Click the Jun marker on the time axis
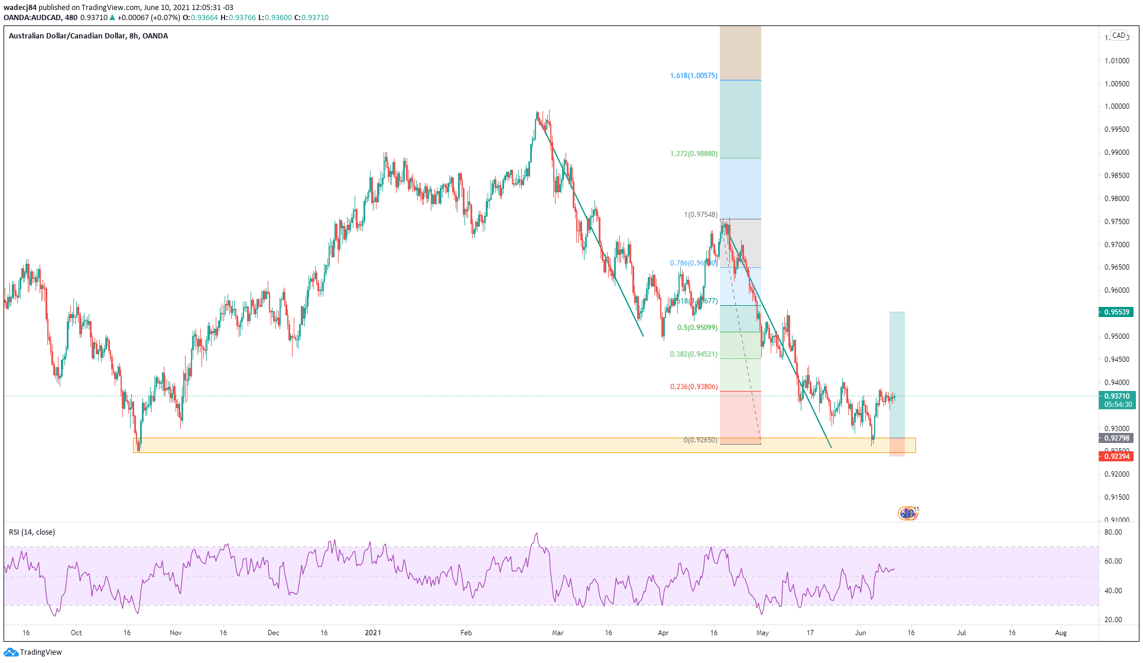This screenshot has height=663, width=1143. tap(860, 633)
